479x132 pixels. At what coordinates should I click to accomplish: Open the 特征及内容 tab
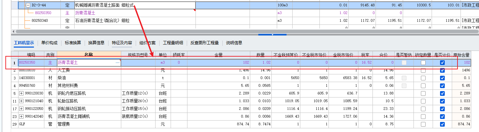click(122, 43)
